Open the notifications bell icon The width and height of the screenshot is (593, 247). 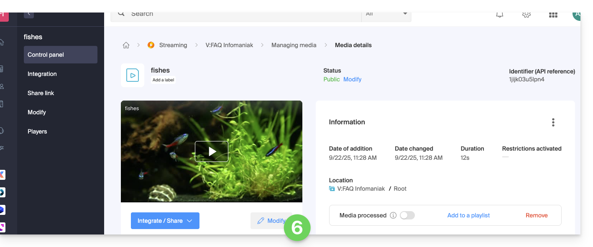pyautogui.click(x=499, y=15)
